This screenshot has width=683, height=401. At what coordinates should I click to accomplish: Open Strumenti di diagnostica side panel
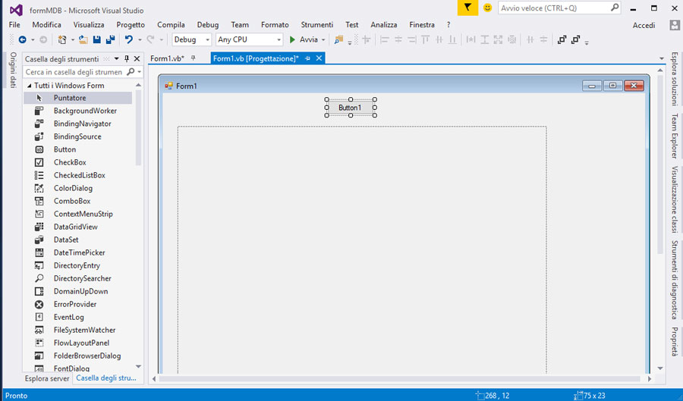(675, 280)
